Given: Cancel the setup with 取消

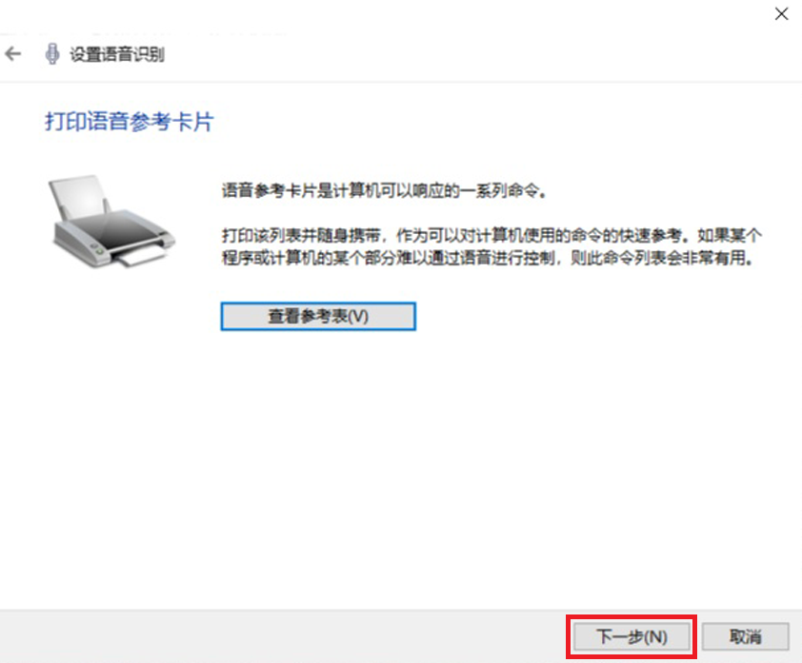Looking at the screenshot, I should tap(745, 636).
